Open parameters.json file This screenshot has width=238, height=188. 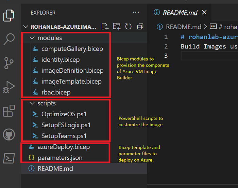tap(60, 158)
